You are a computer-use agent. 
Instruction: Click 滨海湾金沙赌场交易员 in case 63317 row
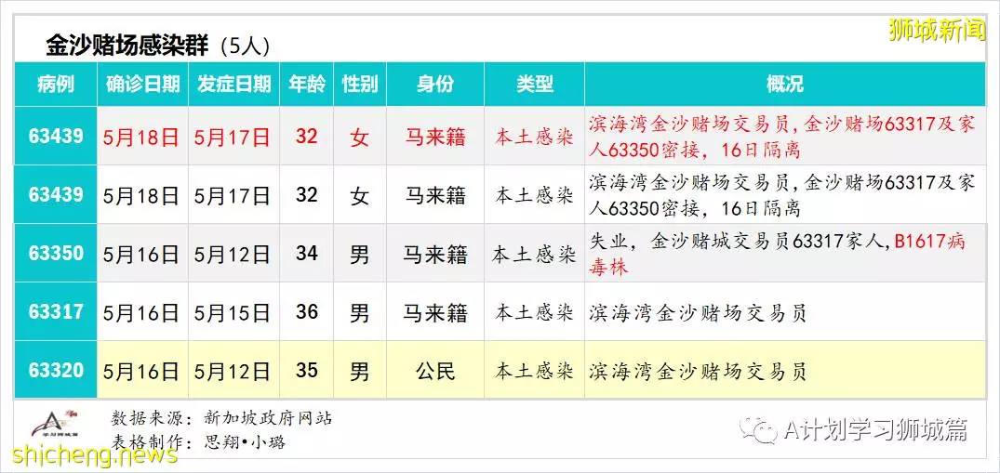pos(698,313)
